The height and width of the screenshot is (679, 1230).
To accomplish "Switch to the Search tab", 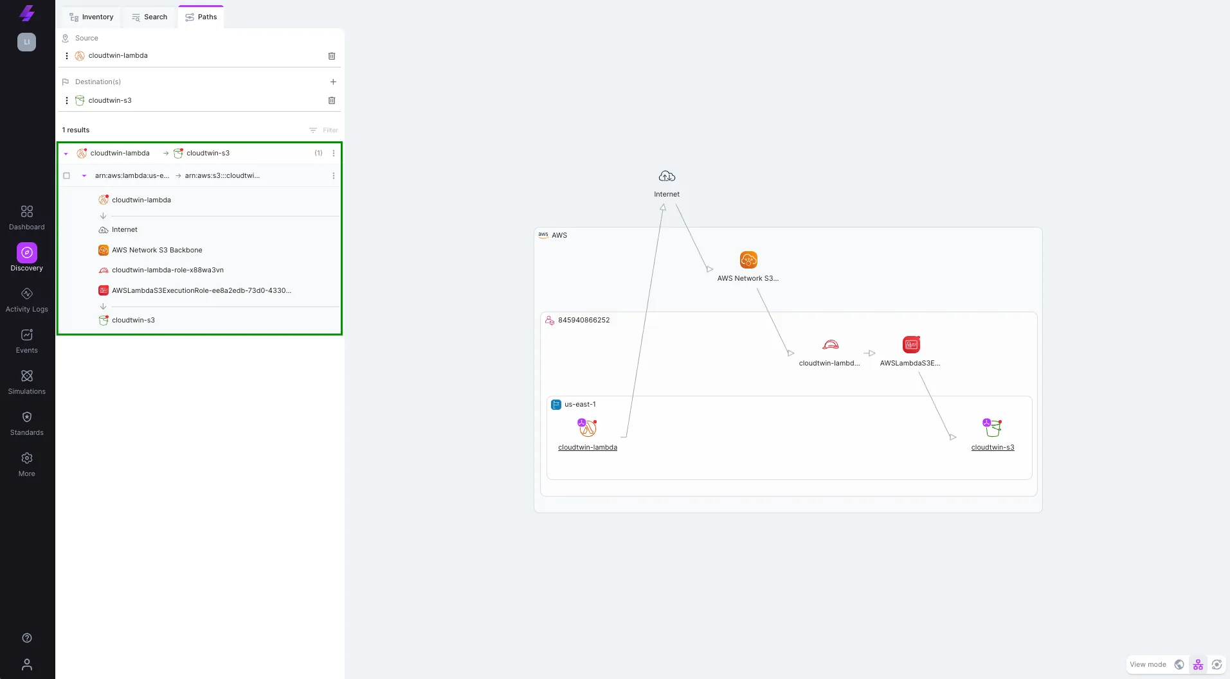I will point(149,17).
